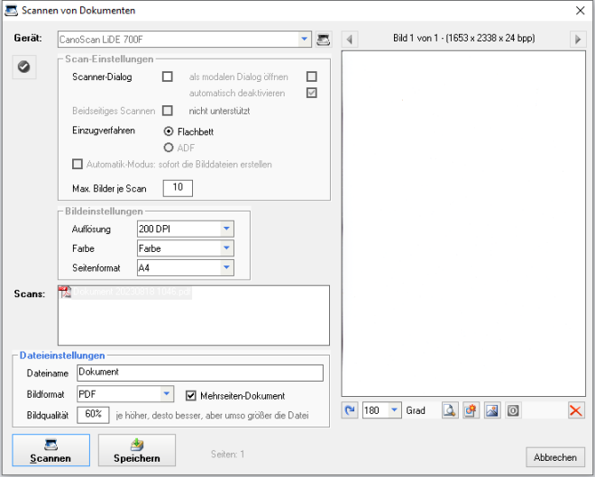
Task: Click the picture landscape icon
Action: [491, 410]
